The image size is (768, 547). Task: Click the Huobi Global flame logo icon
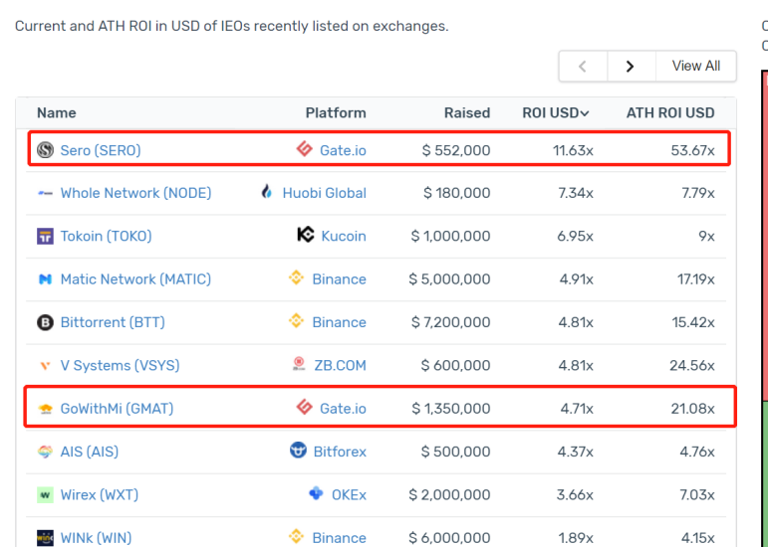point(266,191)
